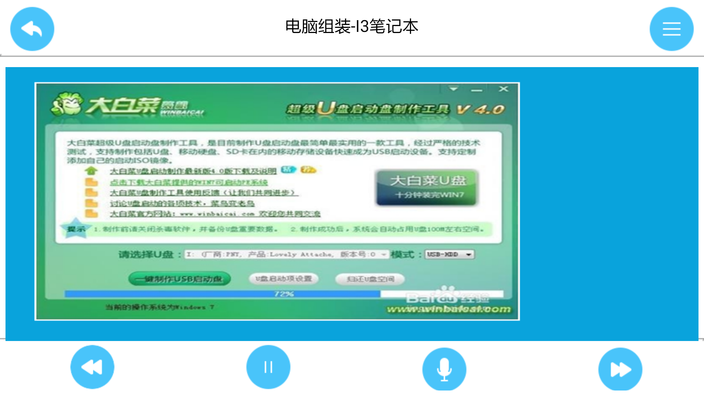The image size is (704, 396).
Task: Tap the rewind button
Action: tap(92, 367)
